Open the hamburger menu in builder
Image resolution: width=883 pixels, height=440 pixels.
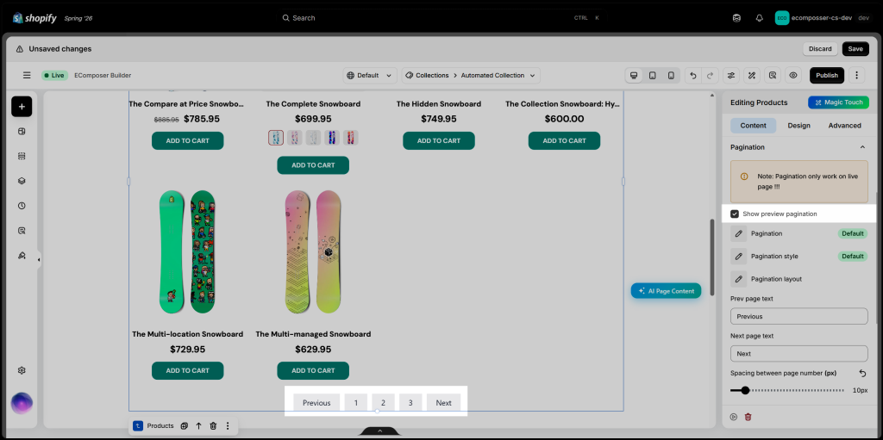click(27, 76)
